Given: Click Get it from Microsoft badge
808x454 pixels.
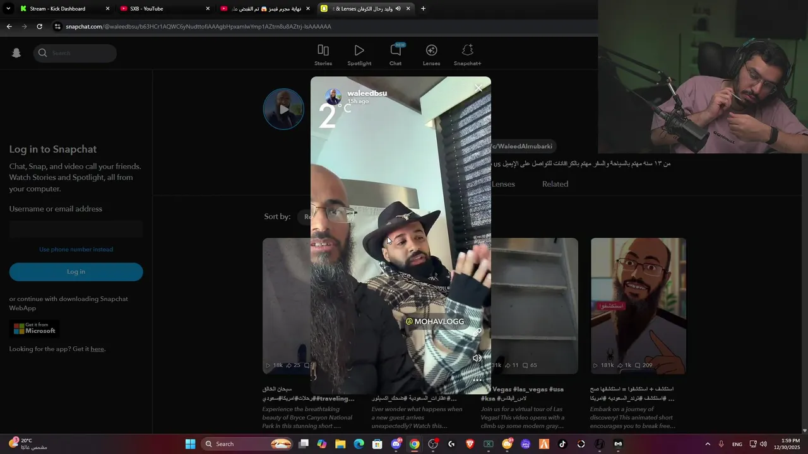Looking at the screenshot, I should [x=35, y=329].
